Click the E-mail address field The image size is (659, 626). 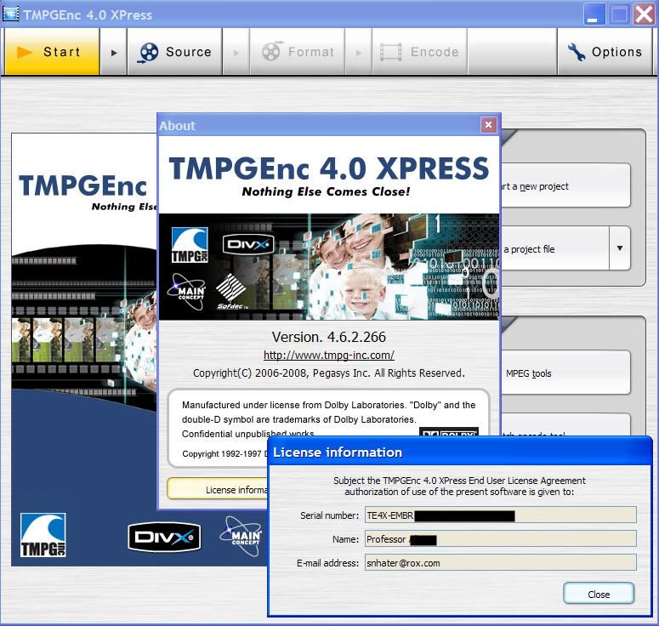coord(500,563)
